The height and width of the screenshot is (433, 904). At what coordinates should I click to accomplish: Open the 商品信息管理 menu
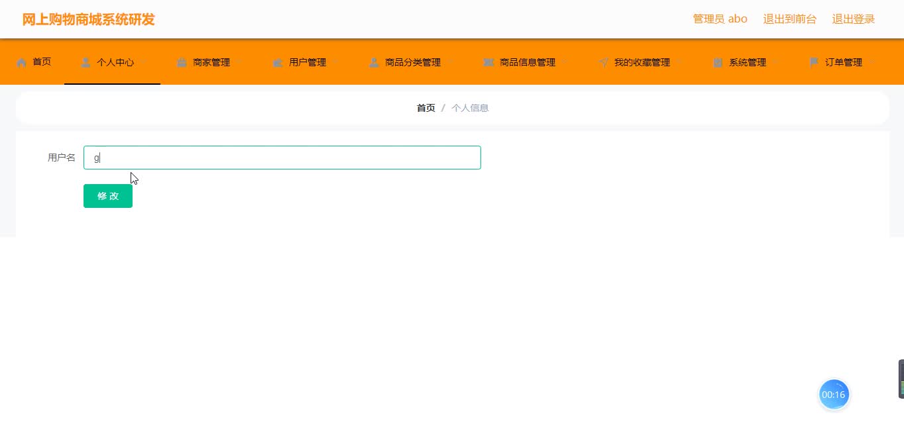(524, 62)
